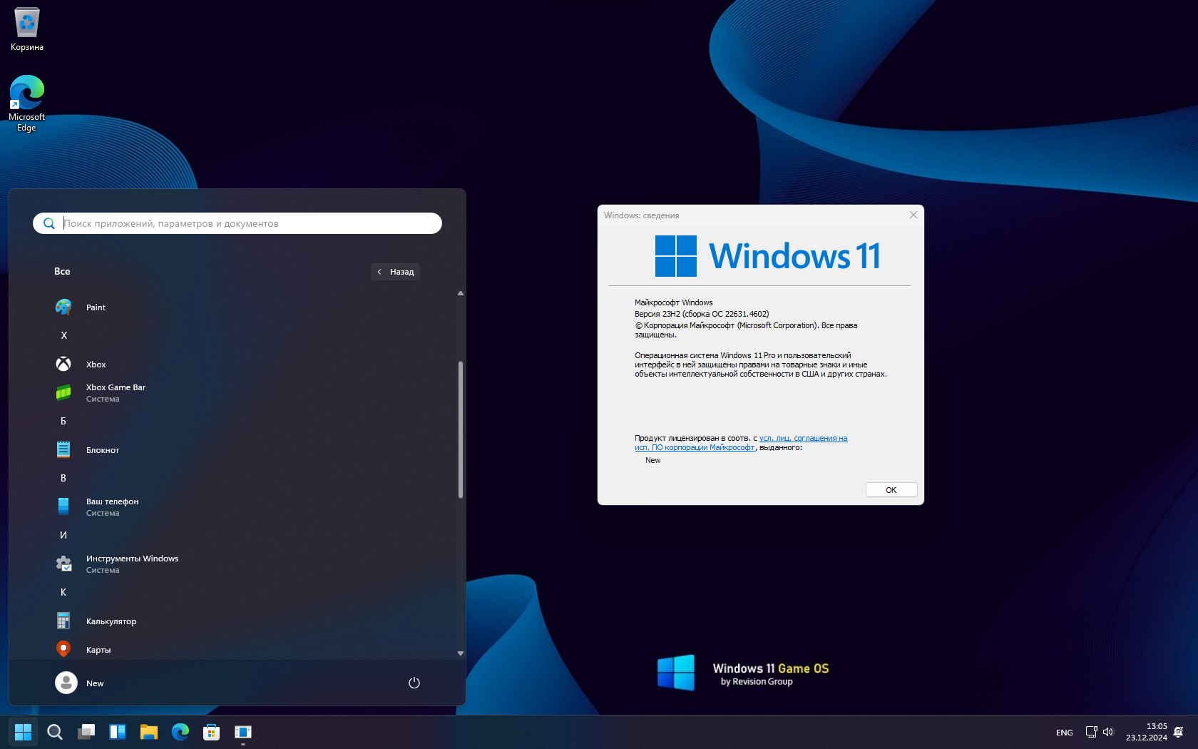The image size is (1198, 749).
Task: Click the letter Б section header
Action: point(63,422)
